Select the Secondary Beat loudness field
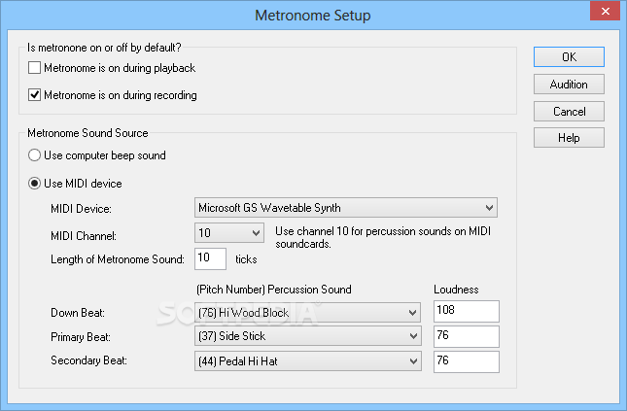The image size is (627, 411). coord(467,361)
